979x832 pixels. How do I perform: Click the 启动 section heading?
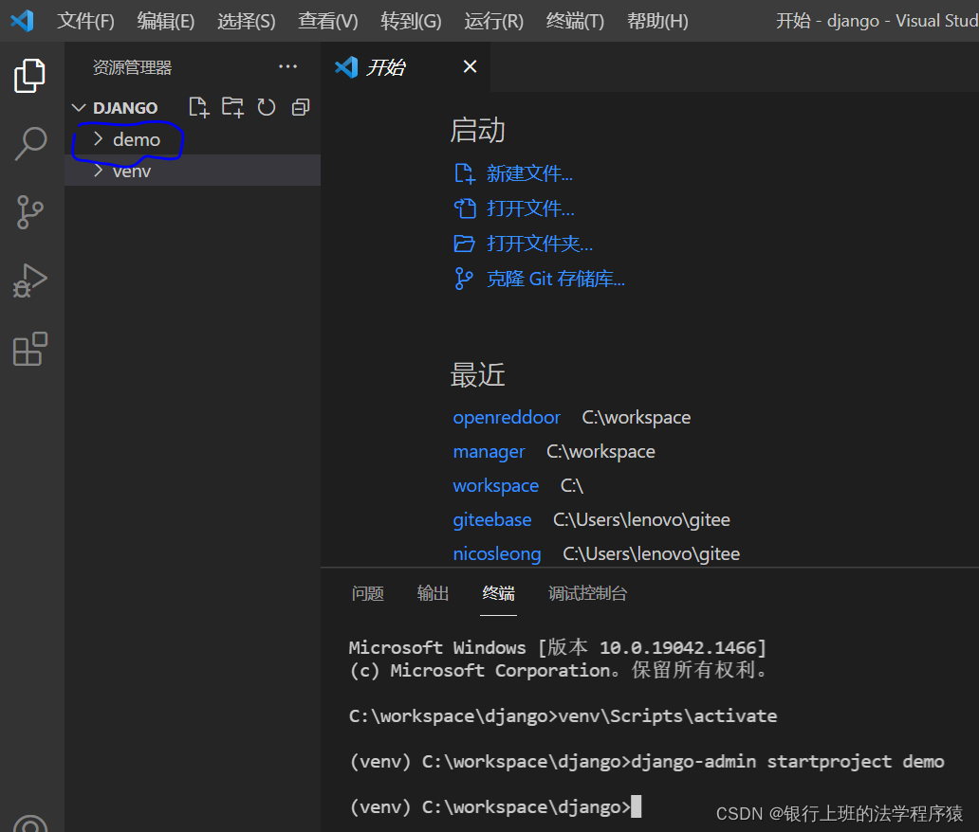(477, 130)
